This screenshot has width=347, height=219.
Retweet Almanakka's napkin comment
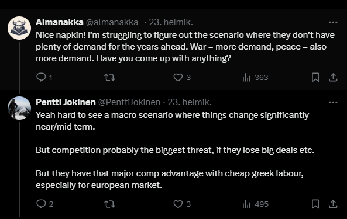[x=109, y=77]
